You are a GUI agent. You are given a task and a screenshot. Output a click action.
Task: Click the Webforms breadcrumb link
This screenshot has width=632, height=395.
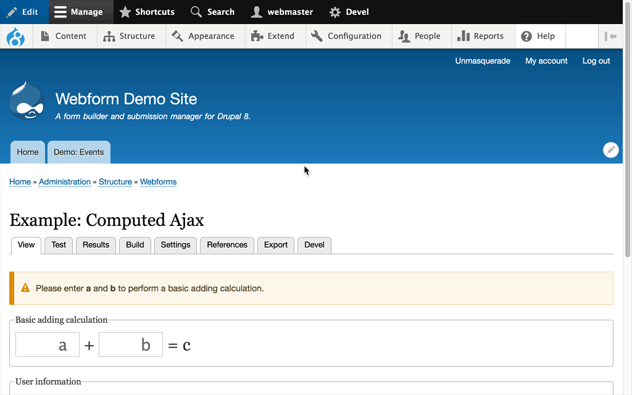(158, 182)
